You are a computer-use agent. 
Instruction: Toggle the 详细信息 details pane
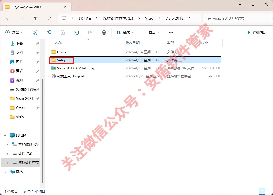(x=256, y=32)
